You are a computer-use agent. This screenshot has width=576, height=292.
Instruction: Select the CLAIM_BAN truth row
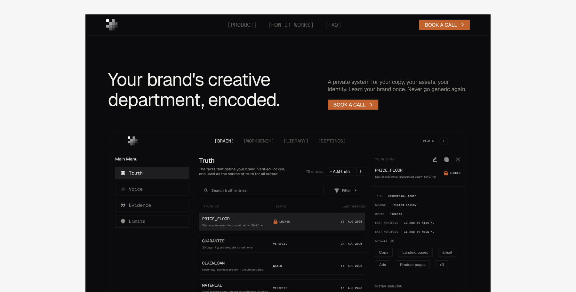(282, 266)
